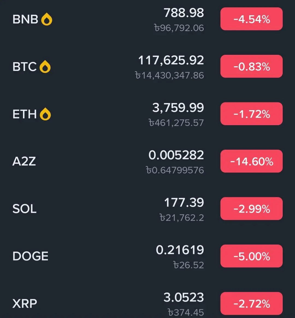Open the ETH coin listing
The width and height of the screenshot is (295, 318).
pyautogui.click(x=147, y=114)
